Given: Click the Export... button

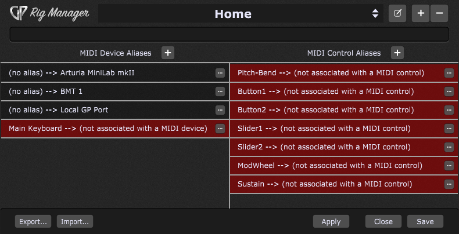Looking at the screenshot, I should [x=33, y=221].
